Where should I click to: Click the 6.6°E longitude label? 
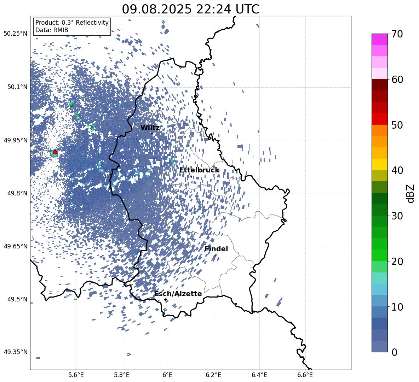pyautogui.click(x=305, y=375)
